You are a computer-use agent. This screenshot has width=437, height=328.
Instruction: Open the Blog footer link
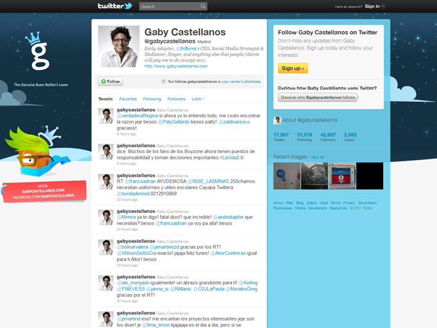[x=300, y=203]
